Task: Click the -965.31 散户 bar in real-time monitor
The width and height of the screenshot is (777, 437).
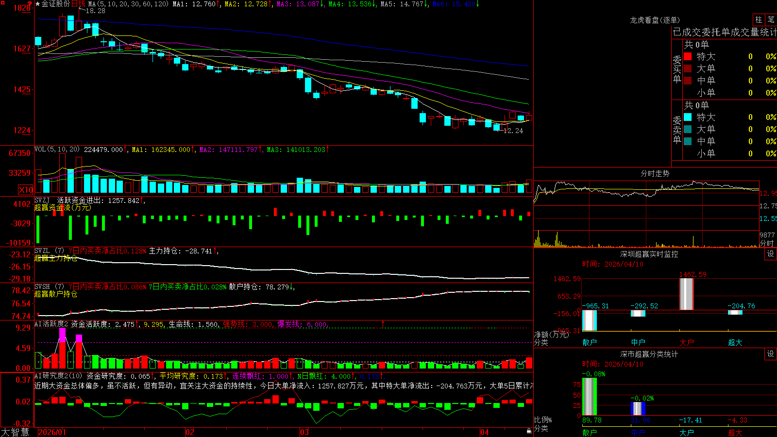Action: coord(590,320)
